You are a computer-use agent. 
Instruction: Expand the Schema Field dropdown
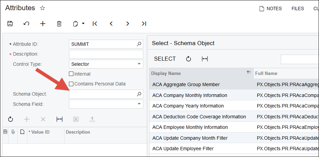pyautogui.click(x=139, y=104)
